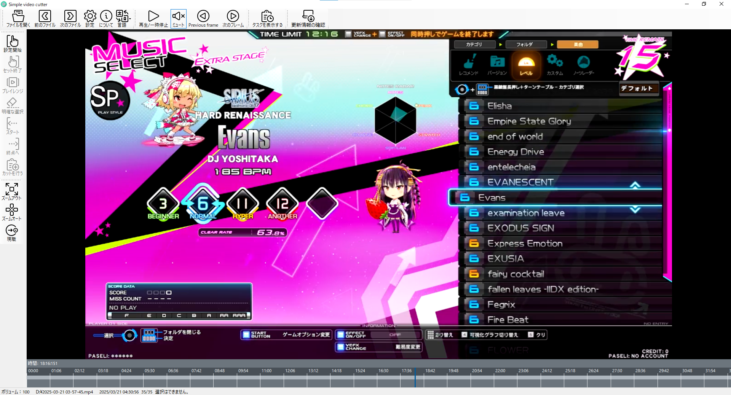Seek to 31:54 on the timeline
This screenshot has width=731, height=395.
coord(710,371)
